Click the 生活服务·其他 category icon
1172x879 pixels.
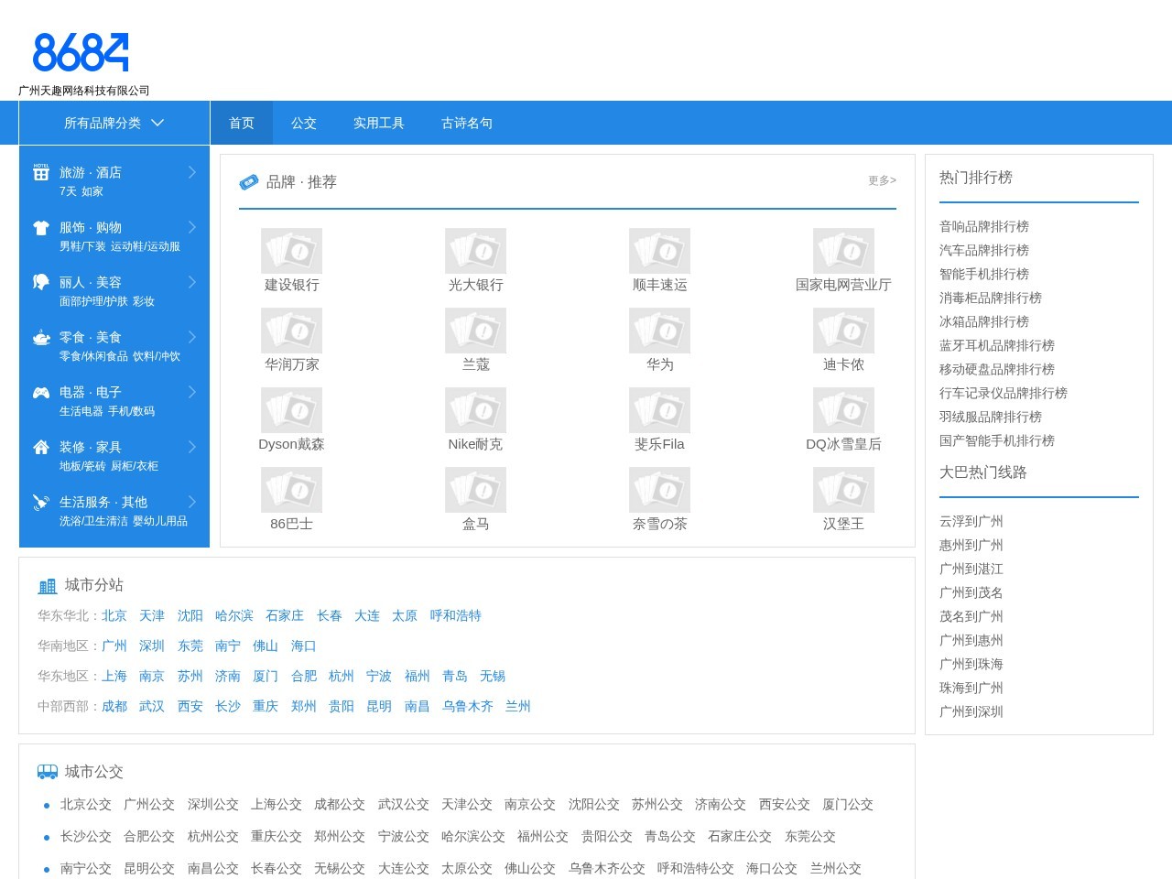click(x=41, y=503)
